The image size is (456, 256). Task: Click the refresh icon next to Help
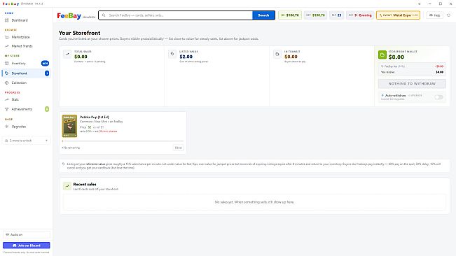click(448, 15)
